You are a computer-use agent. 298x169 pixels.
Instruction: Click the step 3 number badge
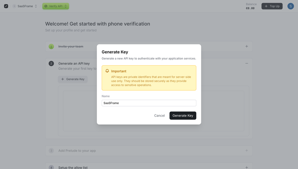51,150
